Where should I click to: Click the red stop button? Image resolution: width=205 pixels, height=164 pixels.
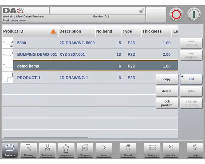pos(176,14)
